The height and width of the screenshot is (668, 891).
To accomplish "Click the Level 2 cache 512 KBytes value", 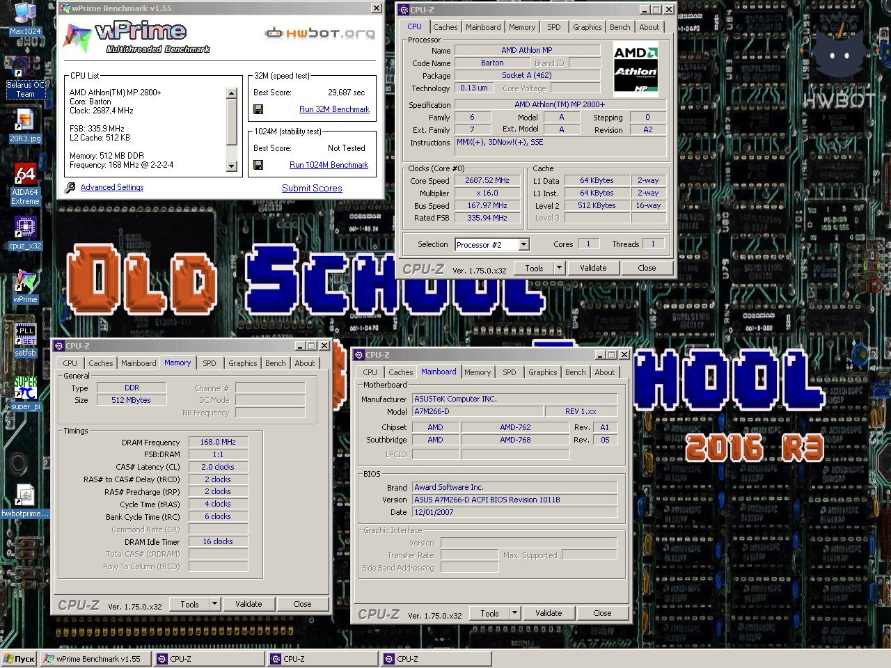I will [597, 205].
